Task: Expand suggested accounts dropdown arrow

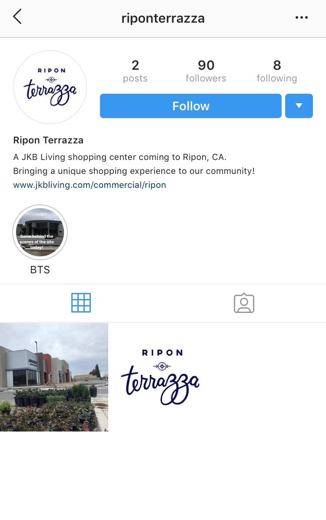Action: click(299, 106)
